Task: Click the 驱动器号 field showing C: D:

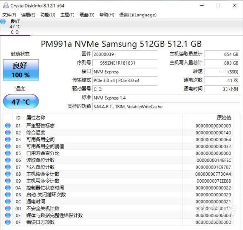Action: click(x=125, y=89)
